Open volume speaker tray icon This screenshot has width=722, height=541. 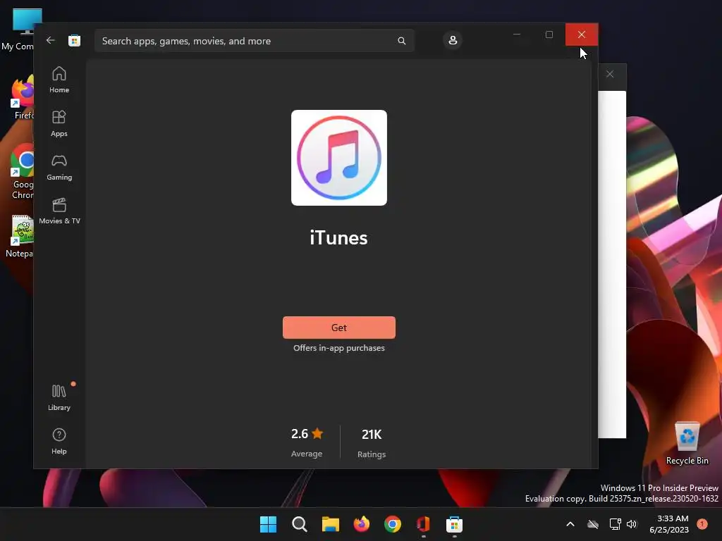click(632, 524)
